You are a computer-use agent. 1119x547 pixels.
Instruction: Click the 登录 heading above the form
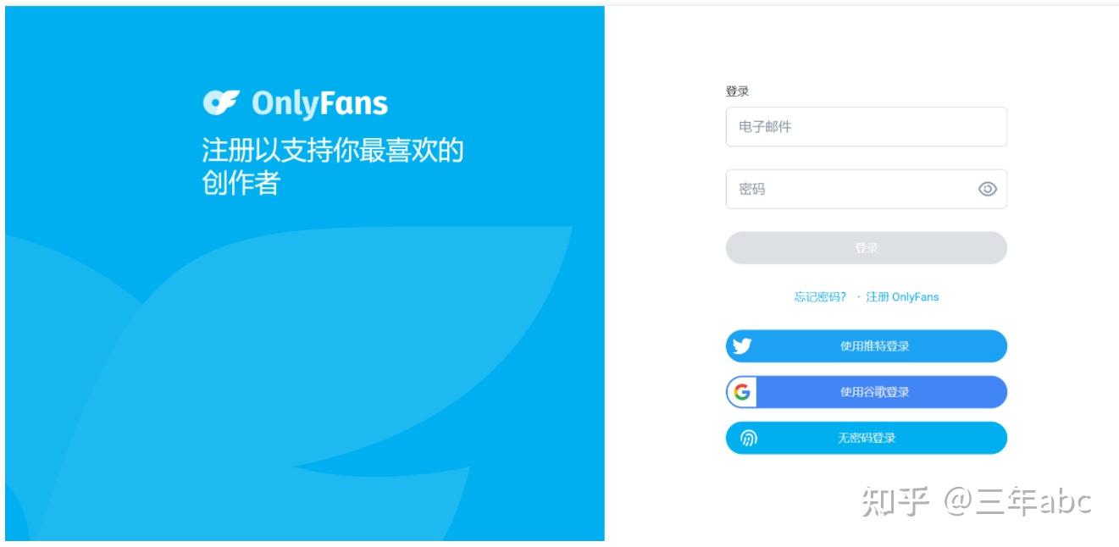pyautogui.click(x=737, y=91)
